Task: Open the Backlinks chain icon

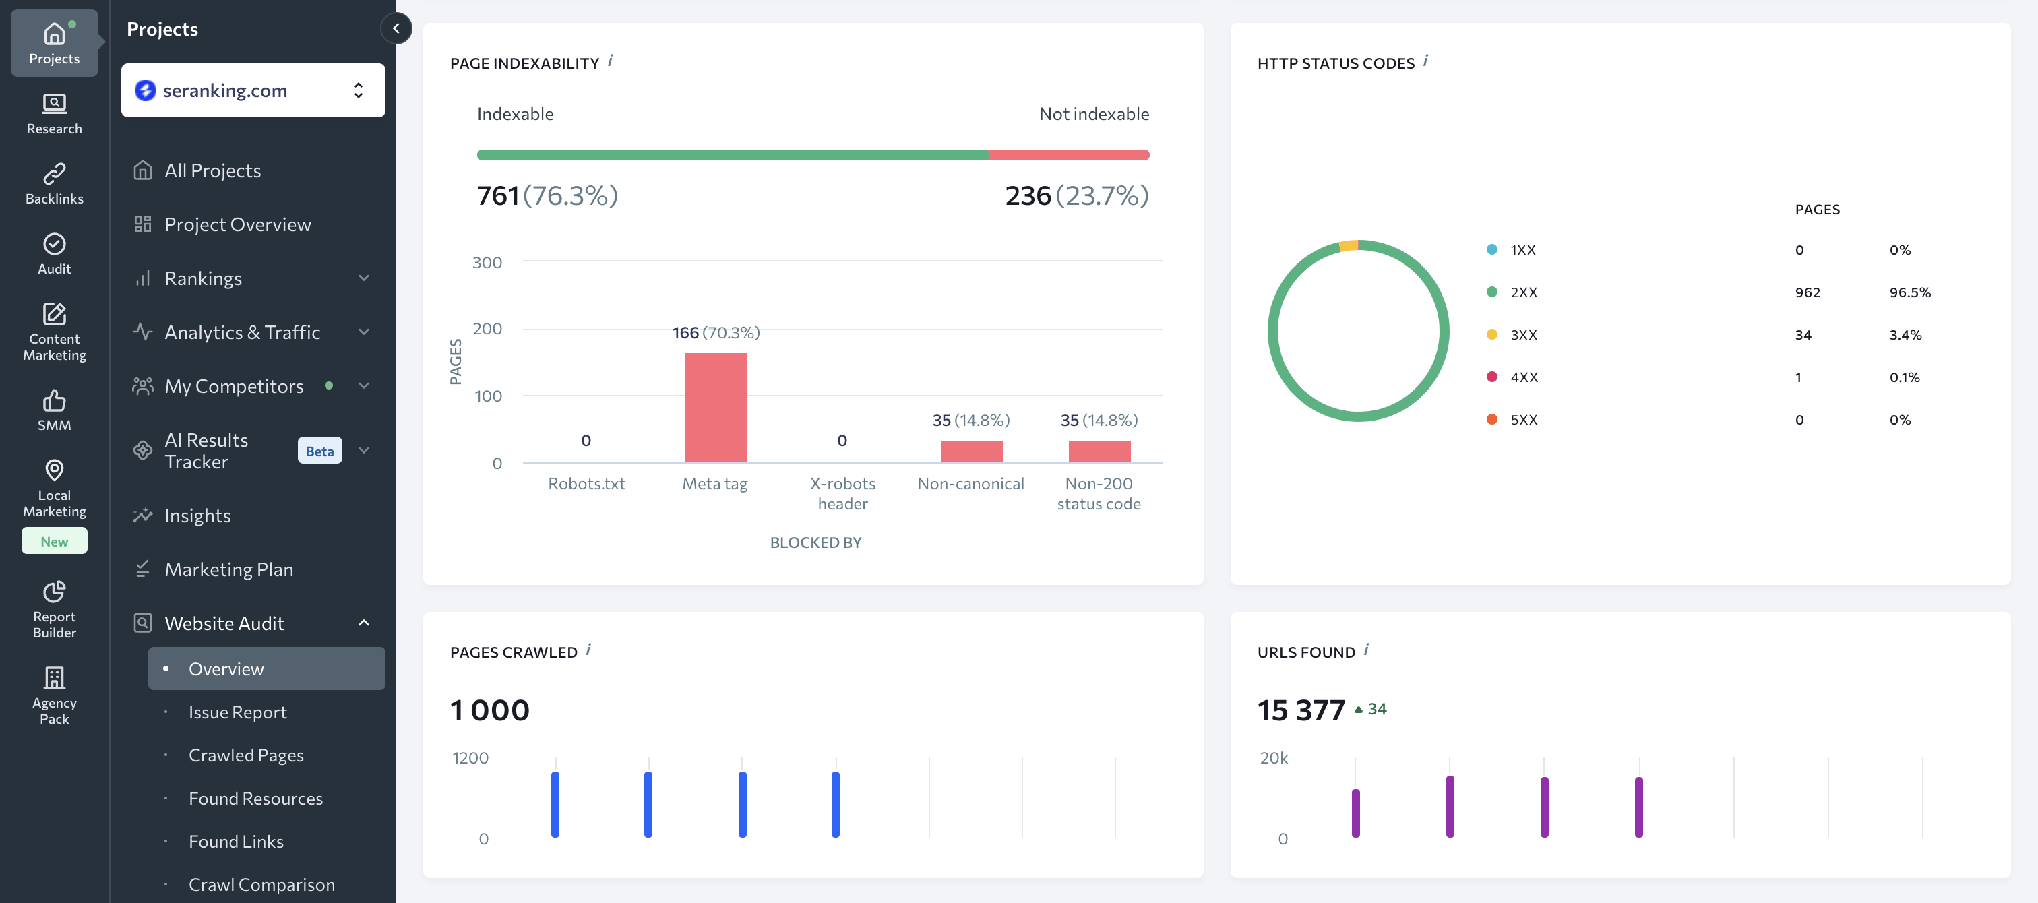Action: [x=54, y=173]
